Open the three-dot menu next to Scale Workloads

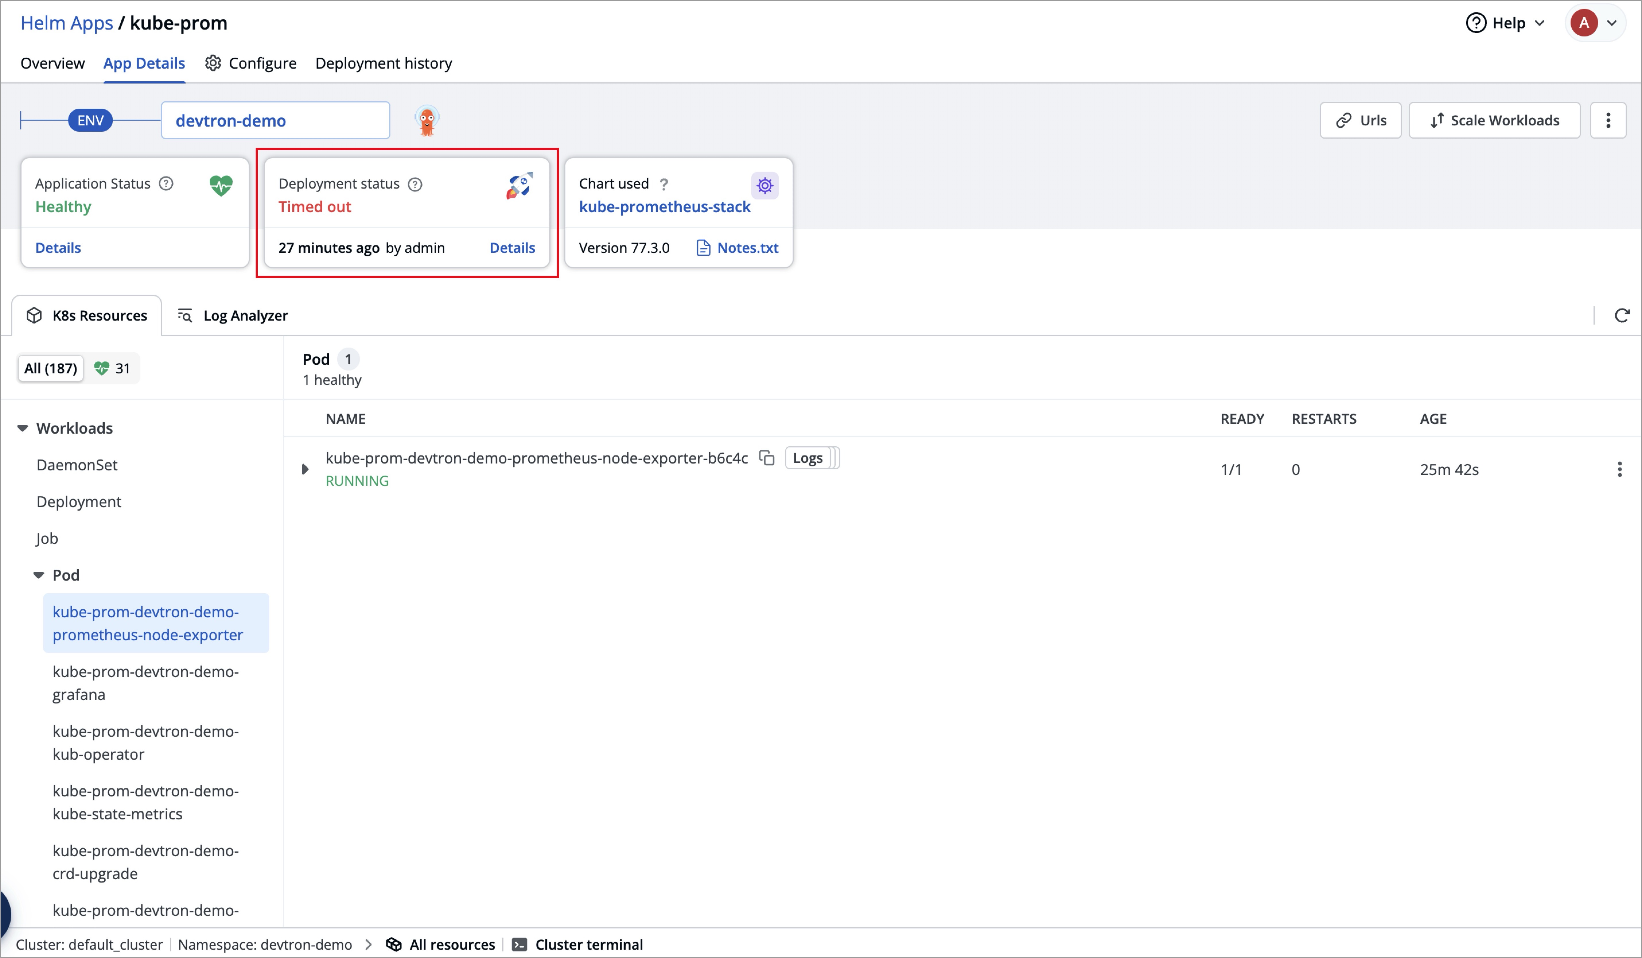pos(1608,121)
